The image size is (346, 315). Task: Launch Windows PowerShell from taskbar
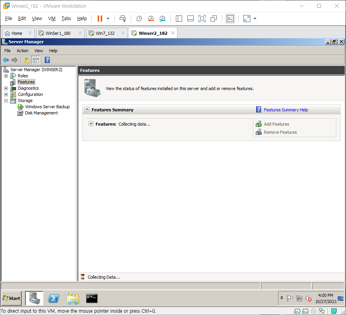pos(54,298)
